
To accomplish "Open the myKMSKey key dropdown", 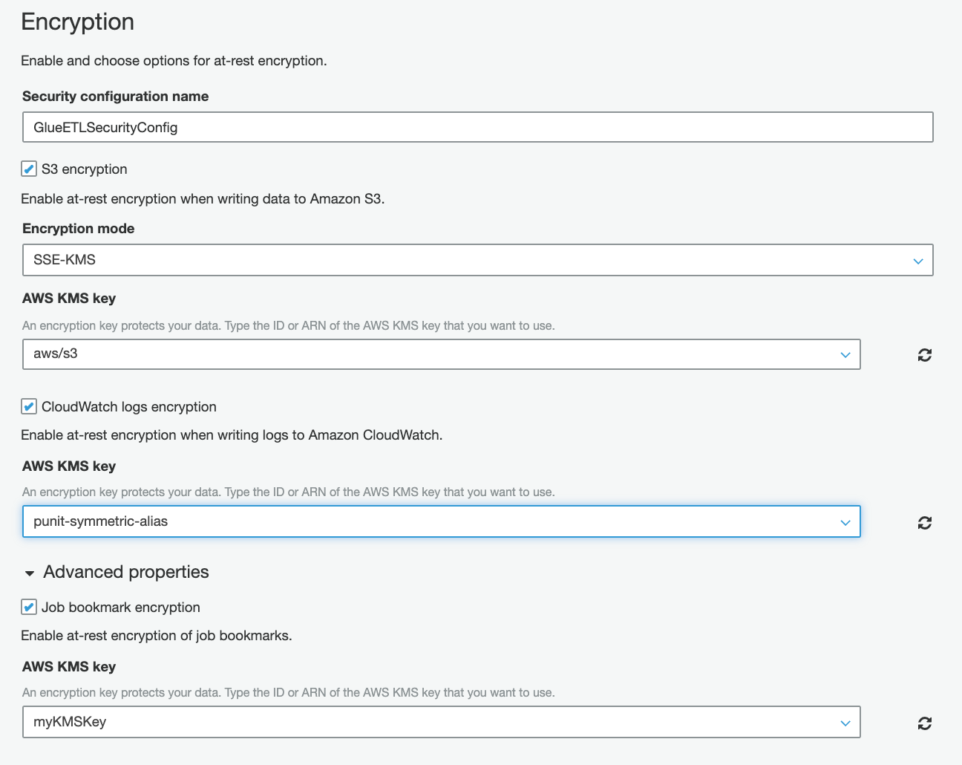I will 431,722.
